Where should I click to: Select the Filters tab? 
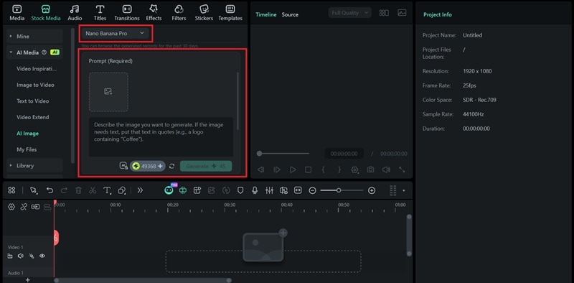[x=179, y=13]
